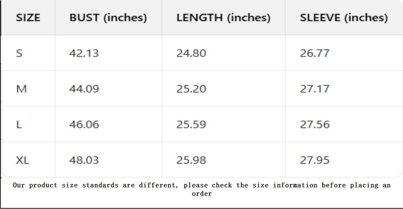Select the bust measurement 48.03
Viewport: 403px width, 209px height.
(x=84, y=160)
